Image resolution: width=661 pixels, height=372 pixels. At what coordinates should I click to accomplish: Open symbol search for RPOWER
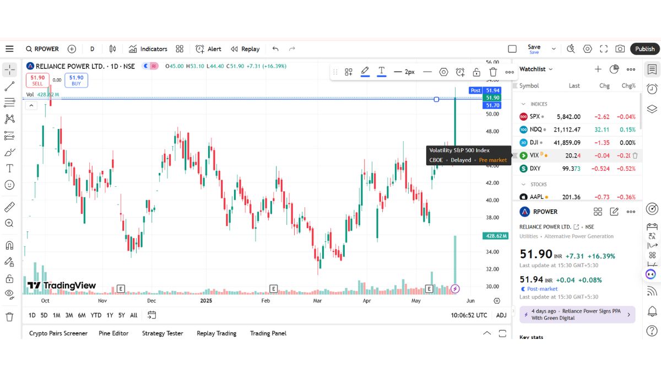click(x=42, y=49)
